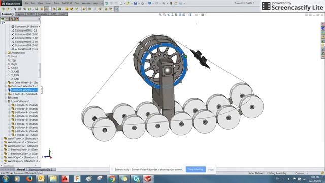Screen dimensions: 325x183
Task: Expand Outboard Wheels<1> component
Action: point(6,86)
